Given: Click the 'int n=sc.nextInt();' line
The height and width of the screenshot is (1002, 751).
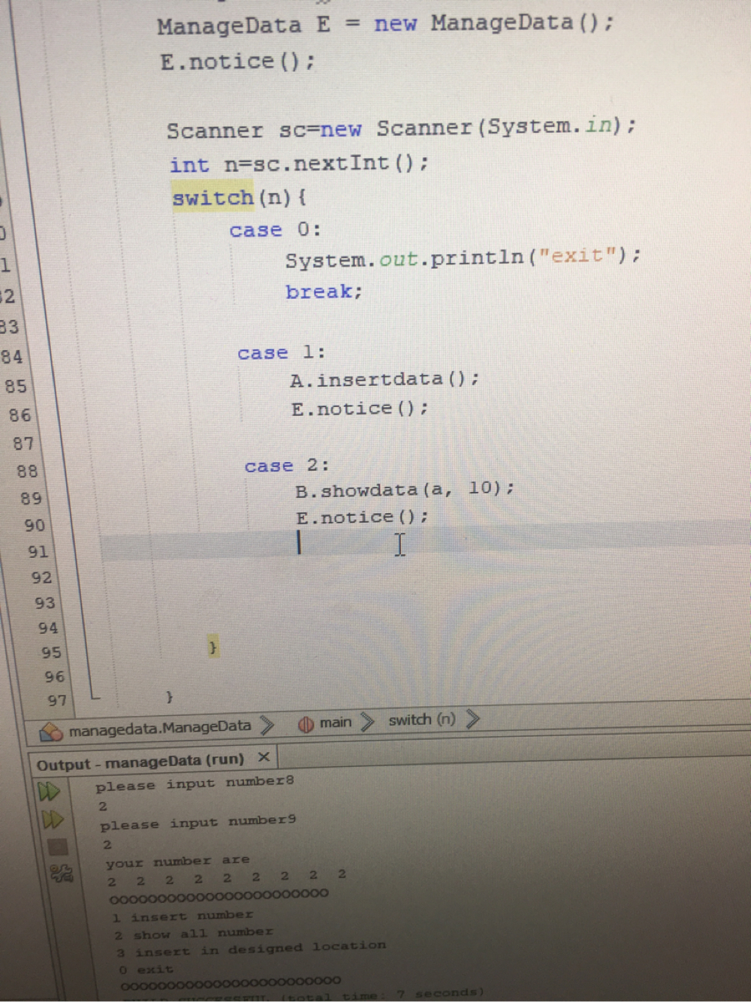Looking at the screenshot, I should tap(299, 164).
